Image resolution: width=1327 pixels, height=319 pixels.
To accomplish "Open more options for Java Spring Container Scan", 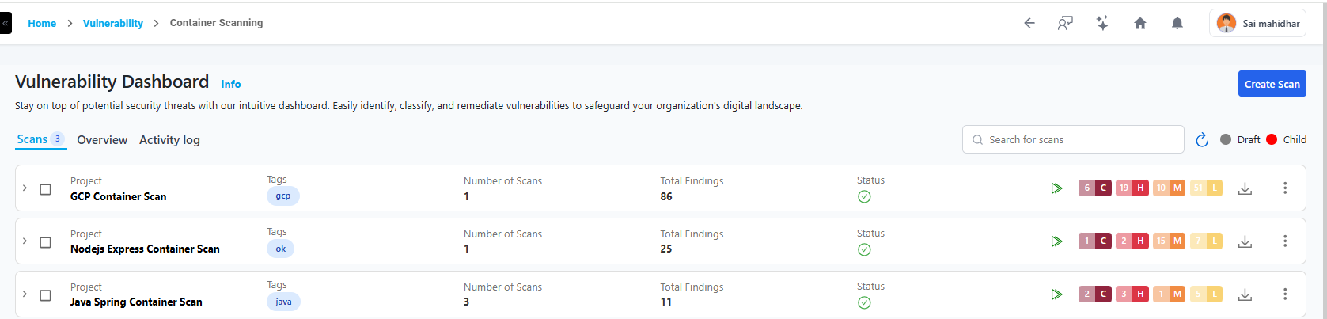I will (x=1284, y=294).
